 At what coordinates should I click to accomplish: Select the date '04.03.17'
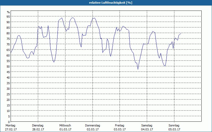(147, 129)
